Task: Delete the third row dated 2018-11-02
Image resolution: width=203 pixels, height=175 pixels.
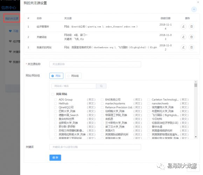Action: [x=191, y=47]
